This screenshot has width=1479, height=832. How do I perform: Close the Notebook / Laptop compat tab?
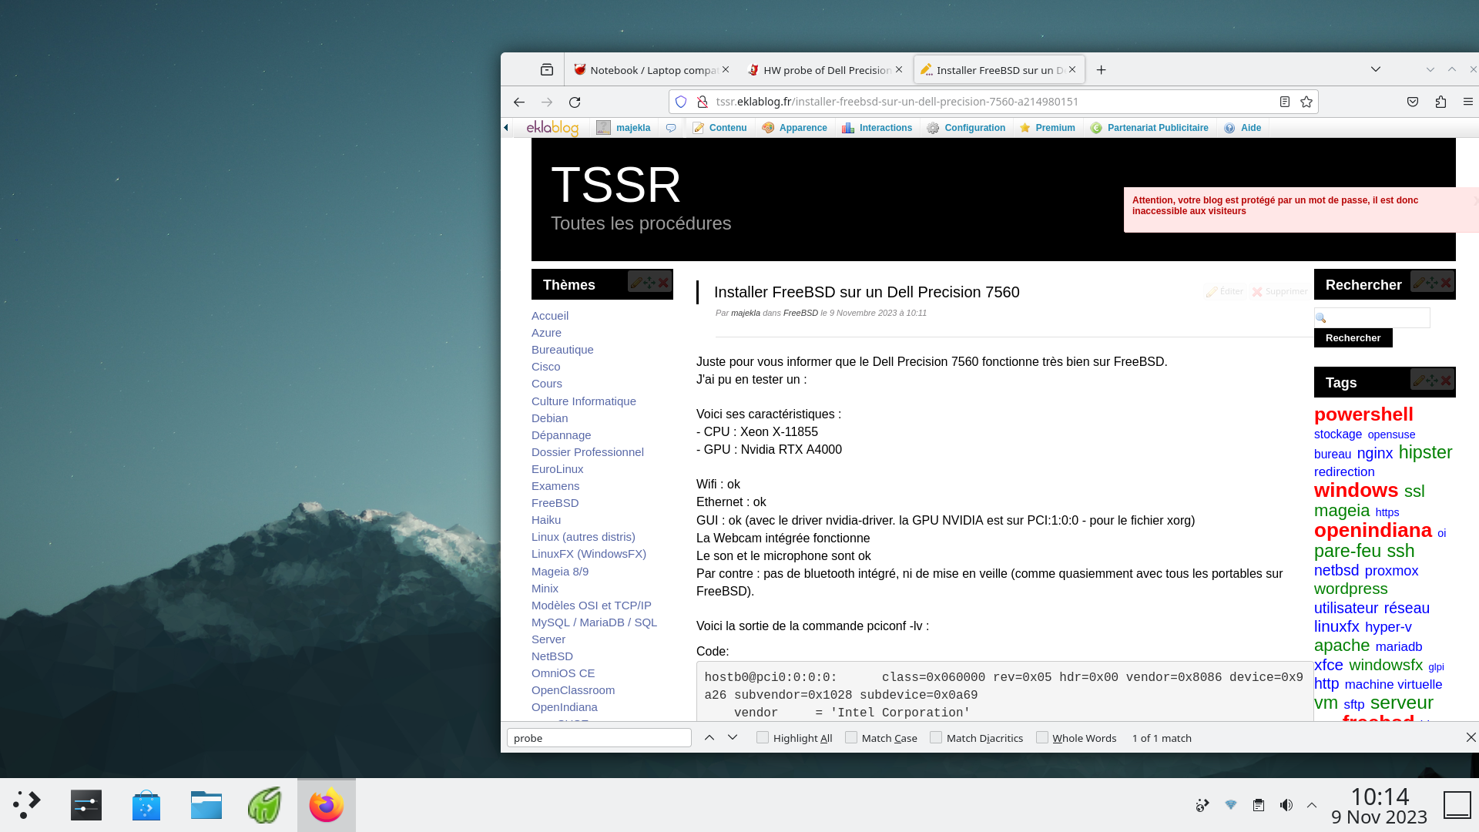[x=726, y=69]
